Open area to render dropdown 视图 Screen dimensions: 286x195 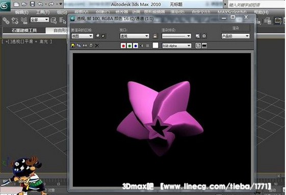pyautogui.click(x=82, y=36)
